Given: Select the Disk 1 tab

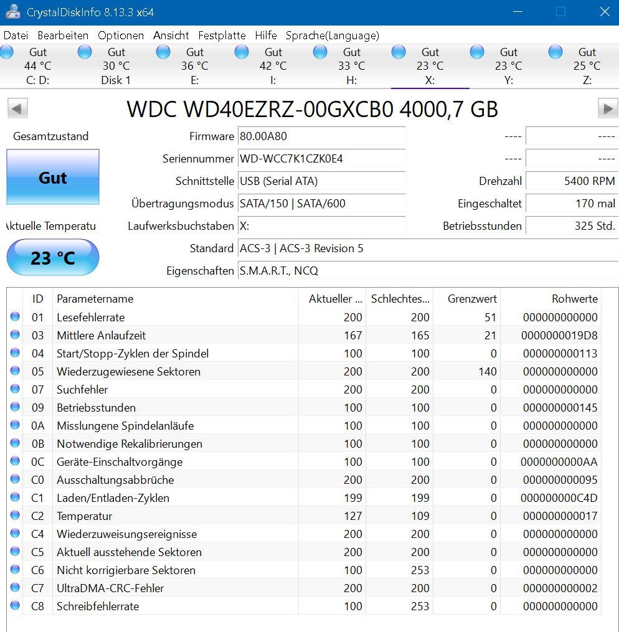Looking at the screenshot, I should [116, 66].
